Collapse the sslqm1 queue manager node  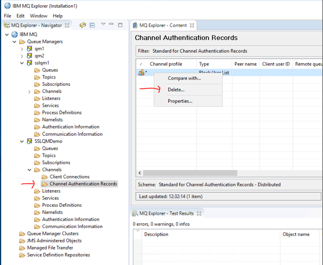(x=22, y=63)
